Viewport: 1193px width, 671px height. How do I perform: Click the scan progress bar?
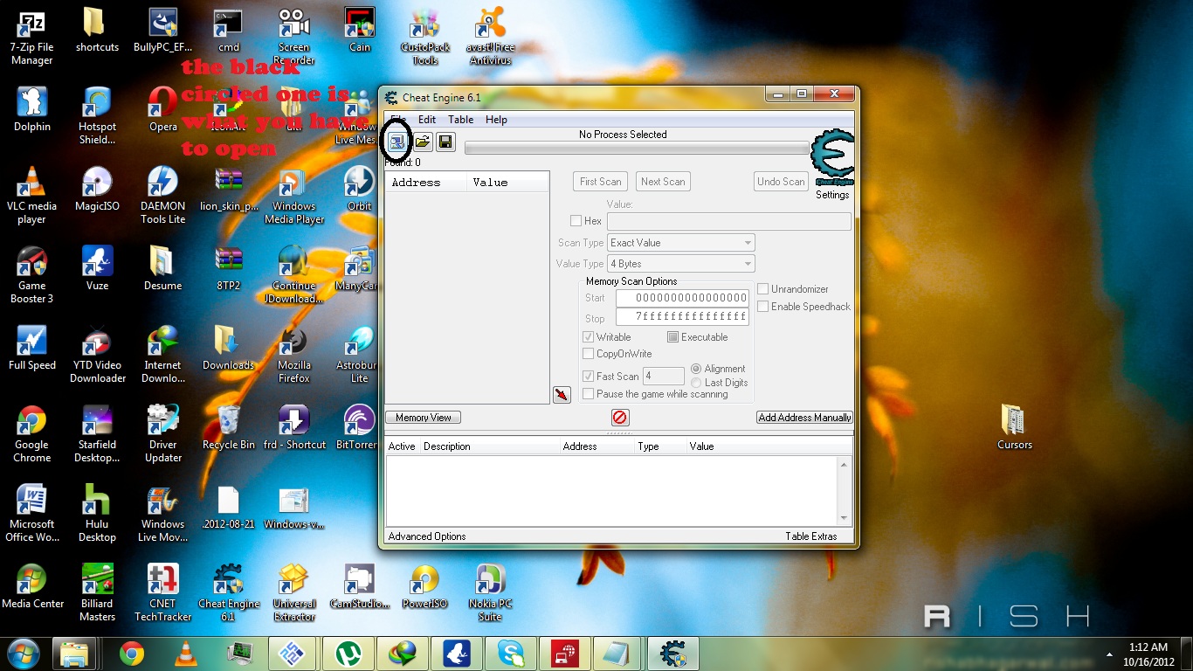tap(637, 149)
